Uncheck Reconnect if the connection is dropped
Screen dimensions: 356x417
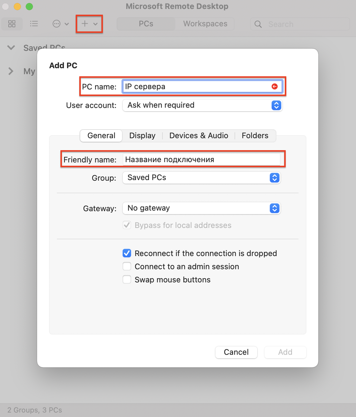pyautogui.click(x=127, y=253)
